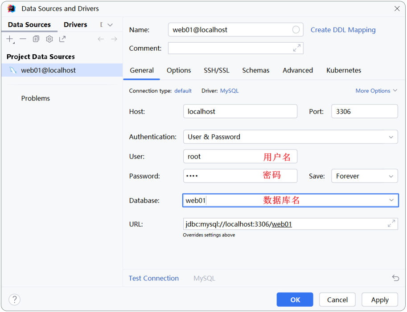Screen dimensions: 407x312
Task: Switch to the Data Sources tab
Action: 29,24
